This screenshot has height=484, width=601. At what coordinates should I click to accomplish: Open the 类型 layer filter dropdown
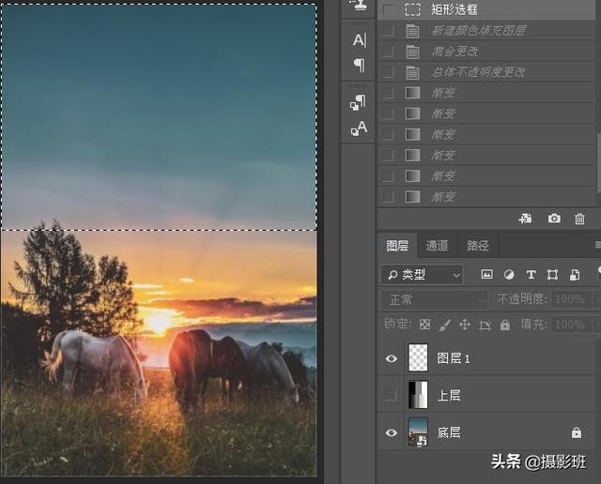[423, 275]
